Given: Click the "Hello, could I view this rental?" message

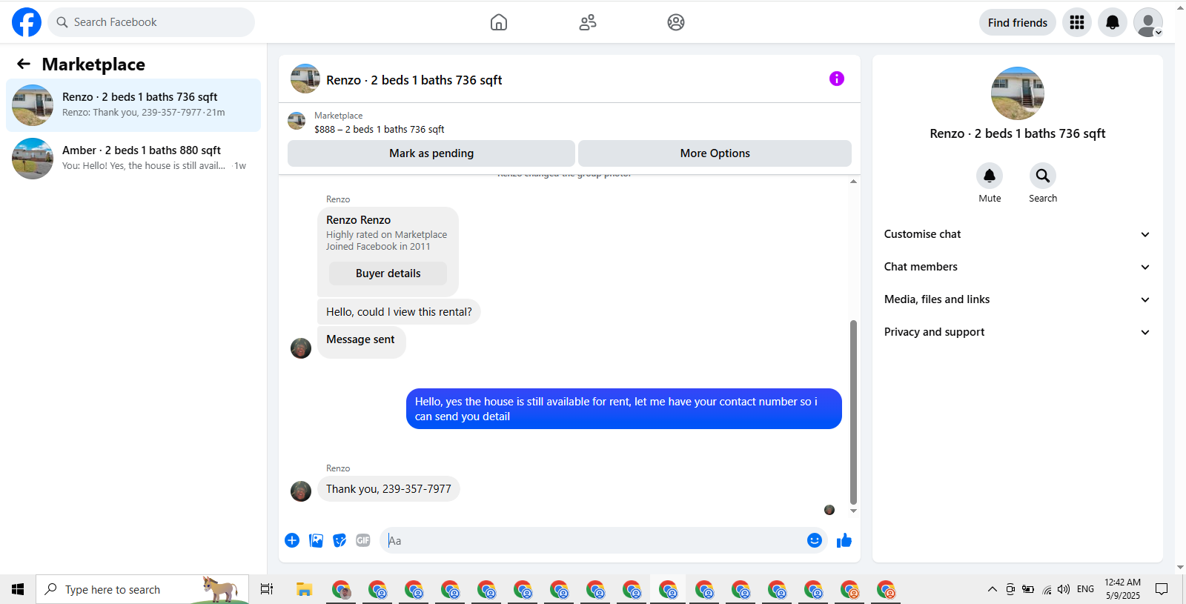Looking at the screenshot, I should coord(399,312).
